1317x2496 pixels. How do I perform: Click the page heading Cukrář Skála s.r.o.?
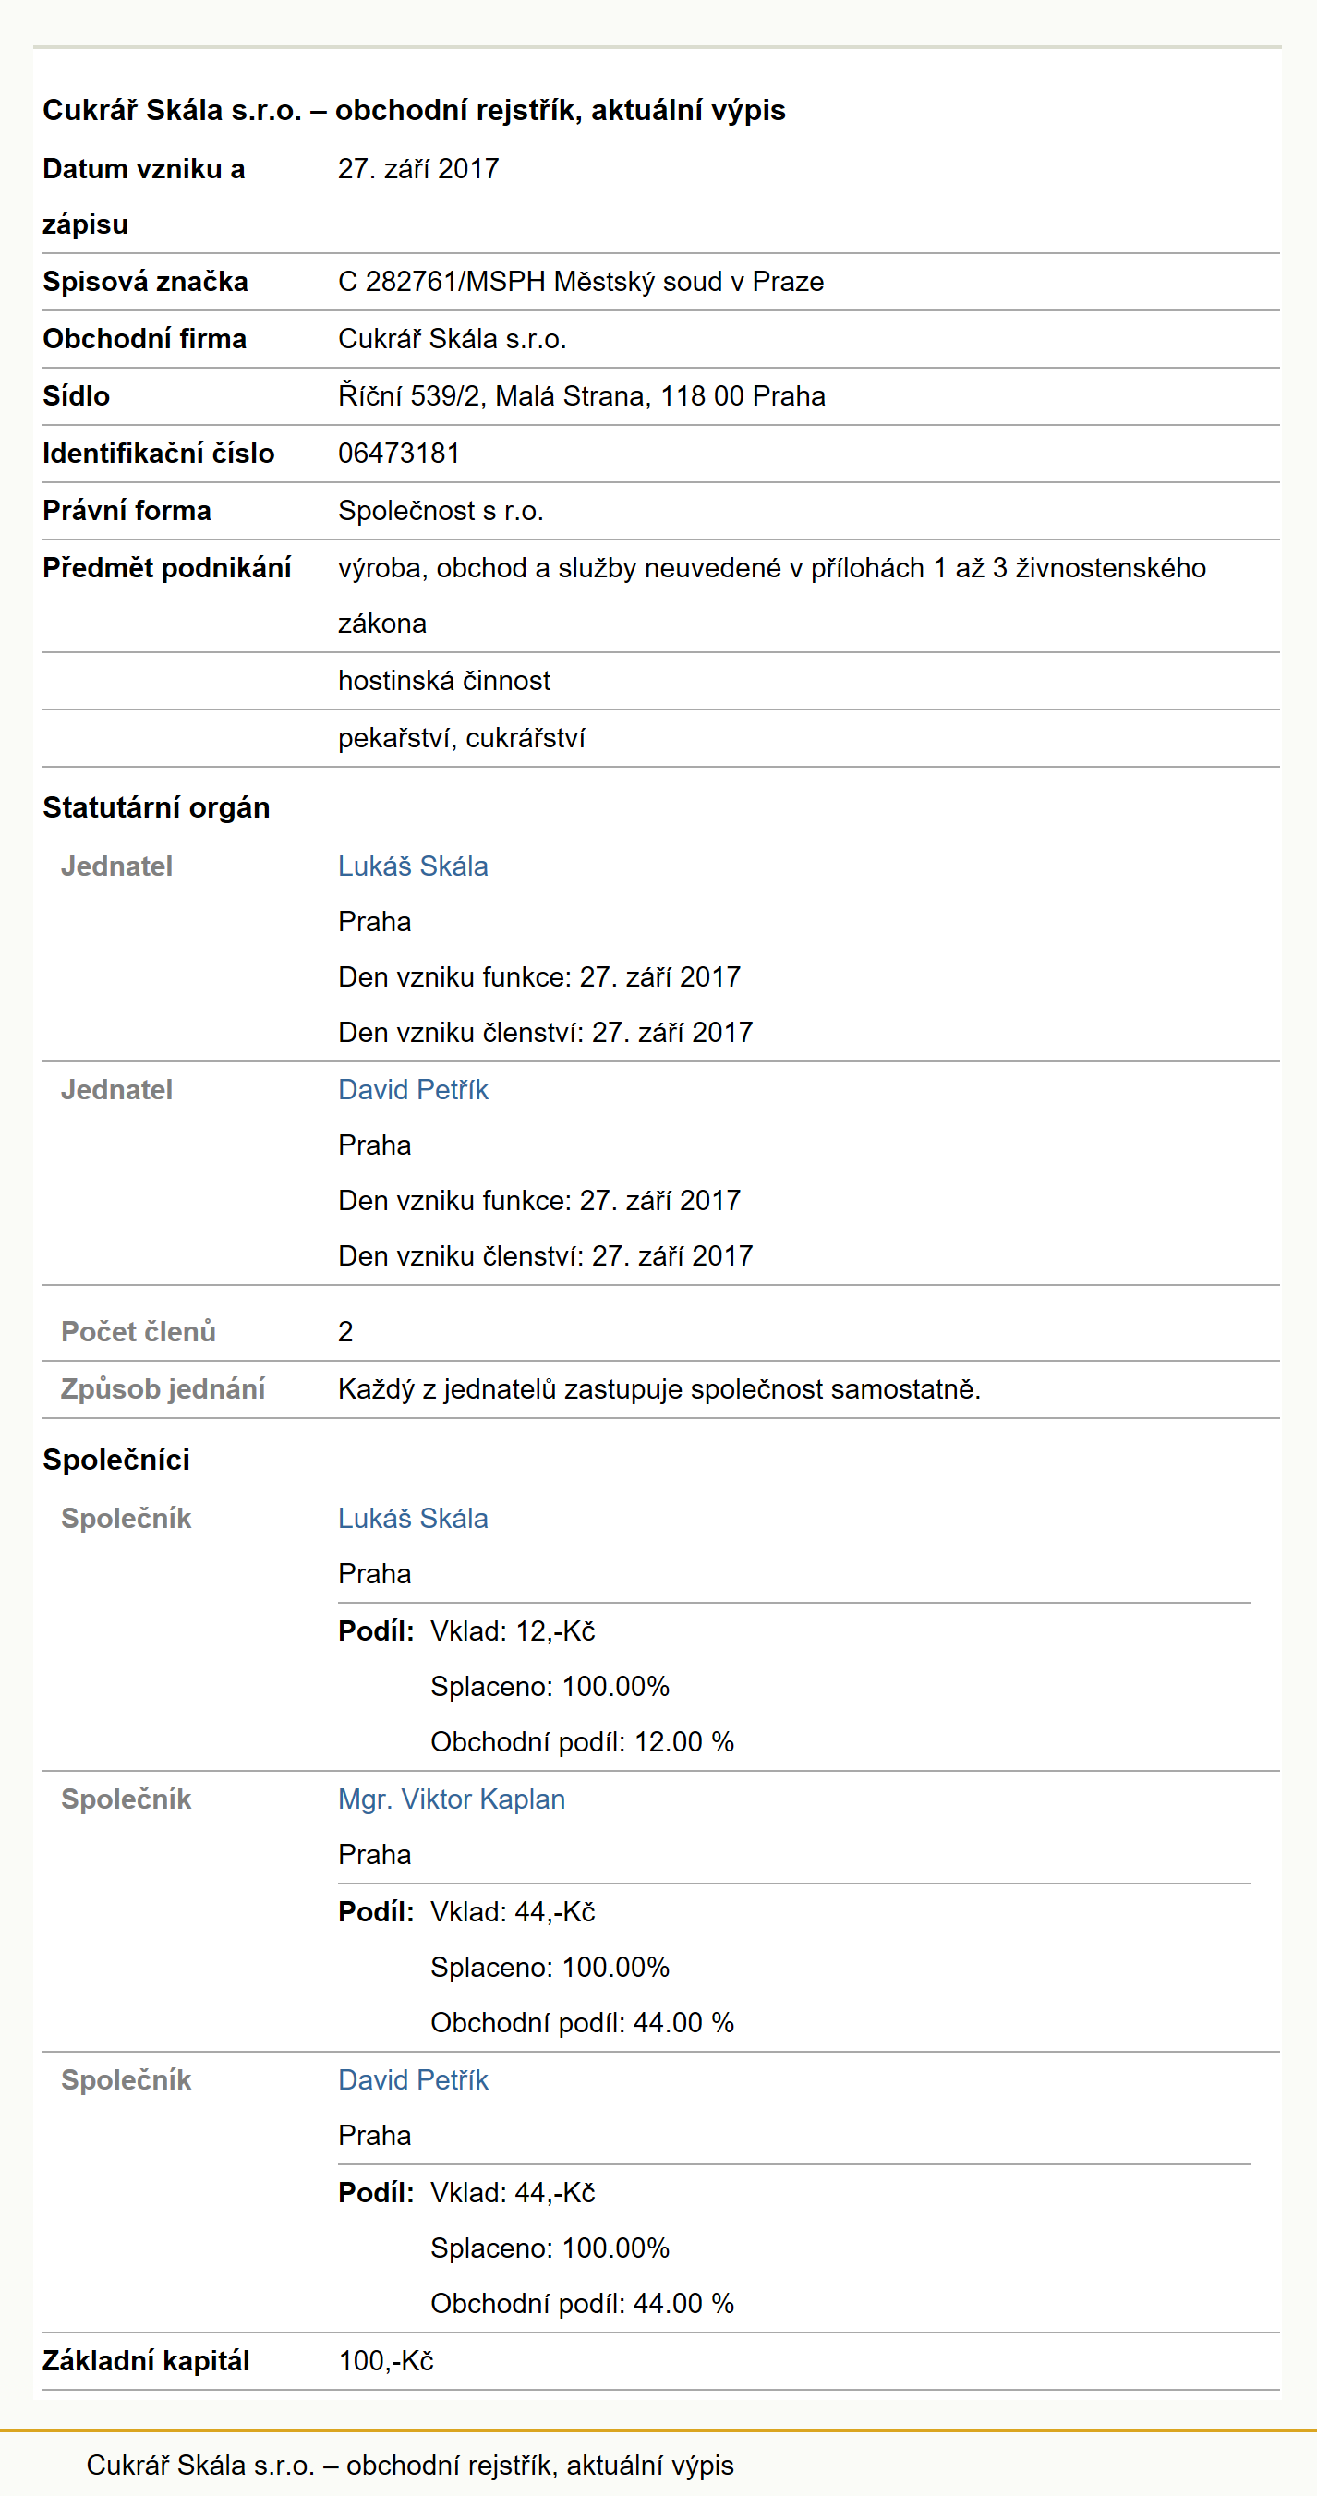[x=414, y=111]
